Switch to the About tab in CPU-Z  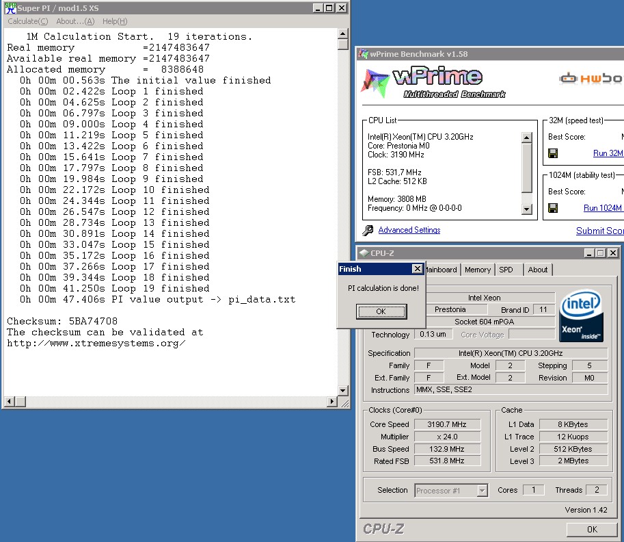[538, 270]
